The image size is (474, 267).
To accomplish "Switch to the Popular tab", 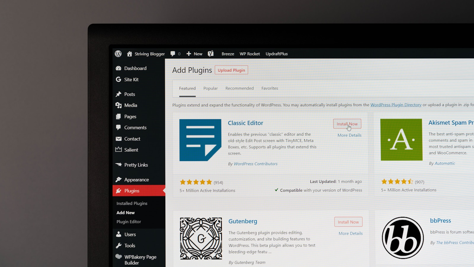I will click(x=211, y=88).
